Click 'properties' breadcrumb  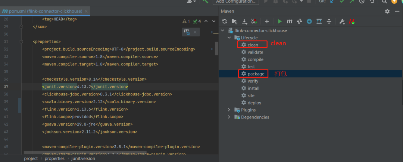[54, 158]
